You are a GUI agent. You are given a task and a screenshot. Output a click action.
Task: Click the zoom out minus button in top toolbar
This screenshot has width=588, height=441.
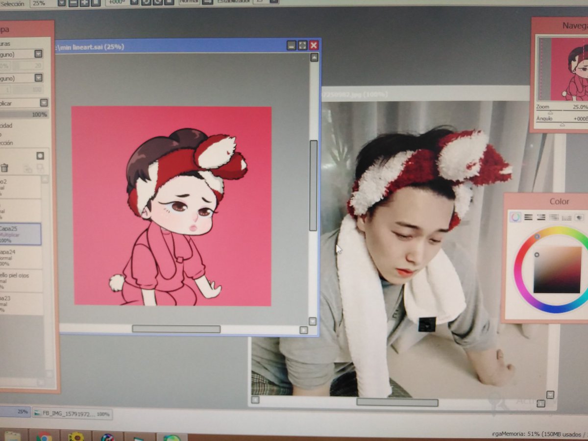click(x=73, y=2)
